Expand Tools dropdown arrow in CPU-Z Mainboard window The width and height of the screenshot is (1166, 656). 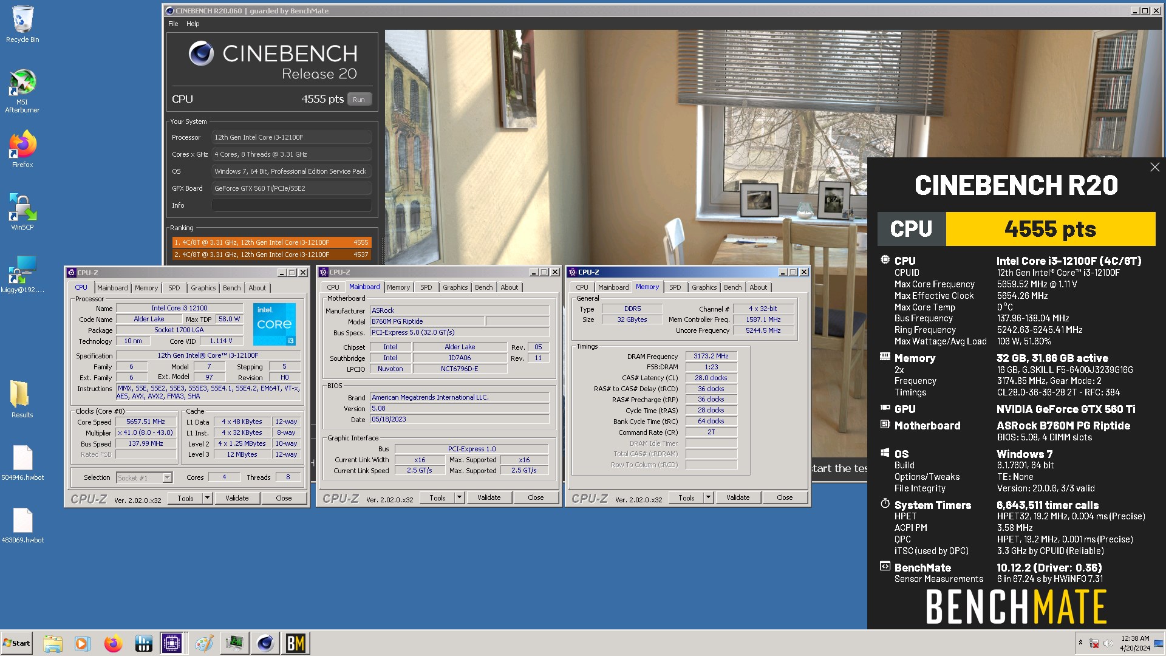tap(459, 497)
